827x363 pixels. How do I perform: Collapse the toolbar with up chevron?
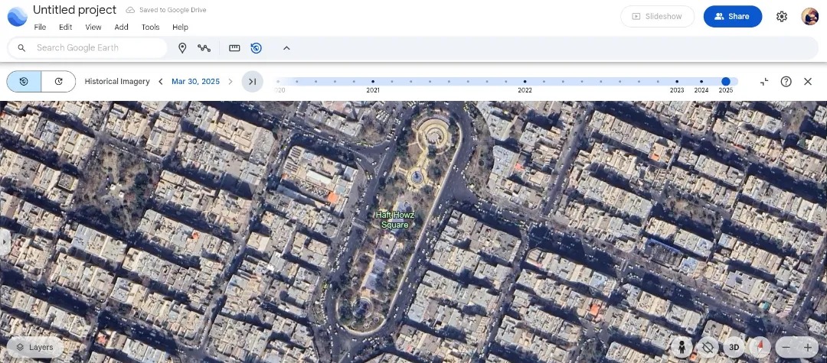[x=286, y=48]
